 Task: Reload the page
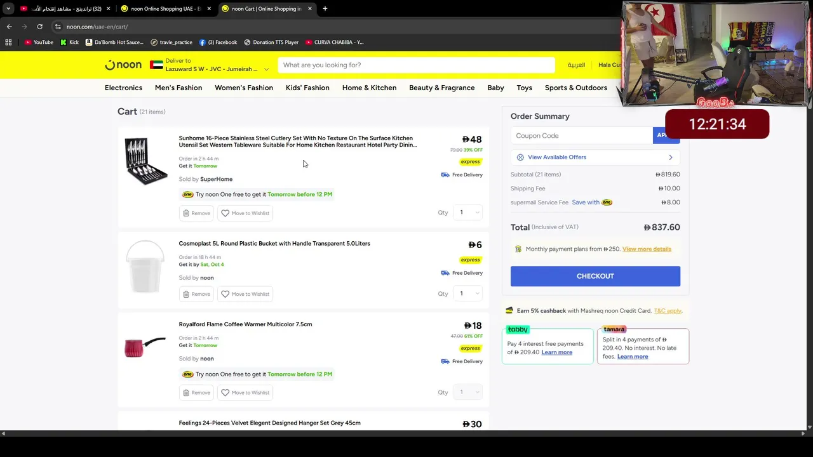39,27
